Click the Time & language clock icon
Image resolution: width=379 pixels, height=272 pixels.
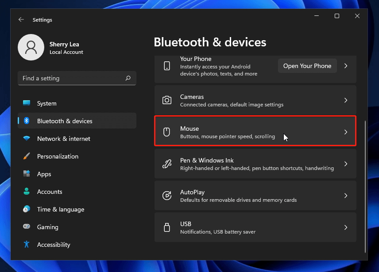(27, 209)
